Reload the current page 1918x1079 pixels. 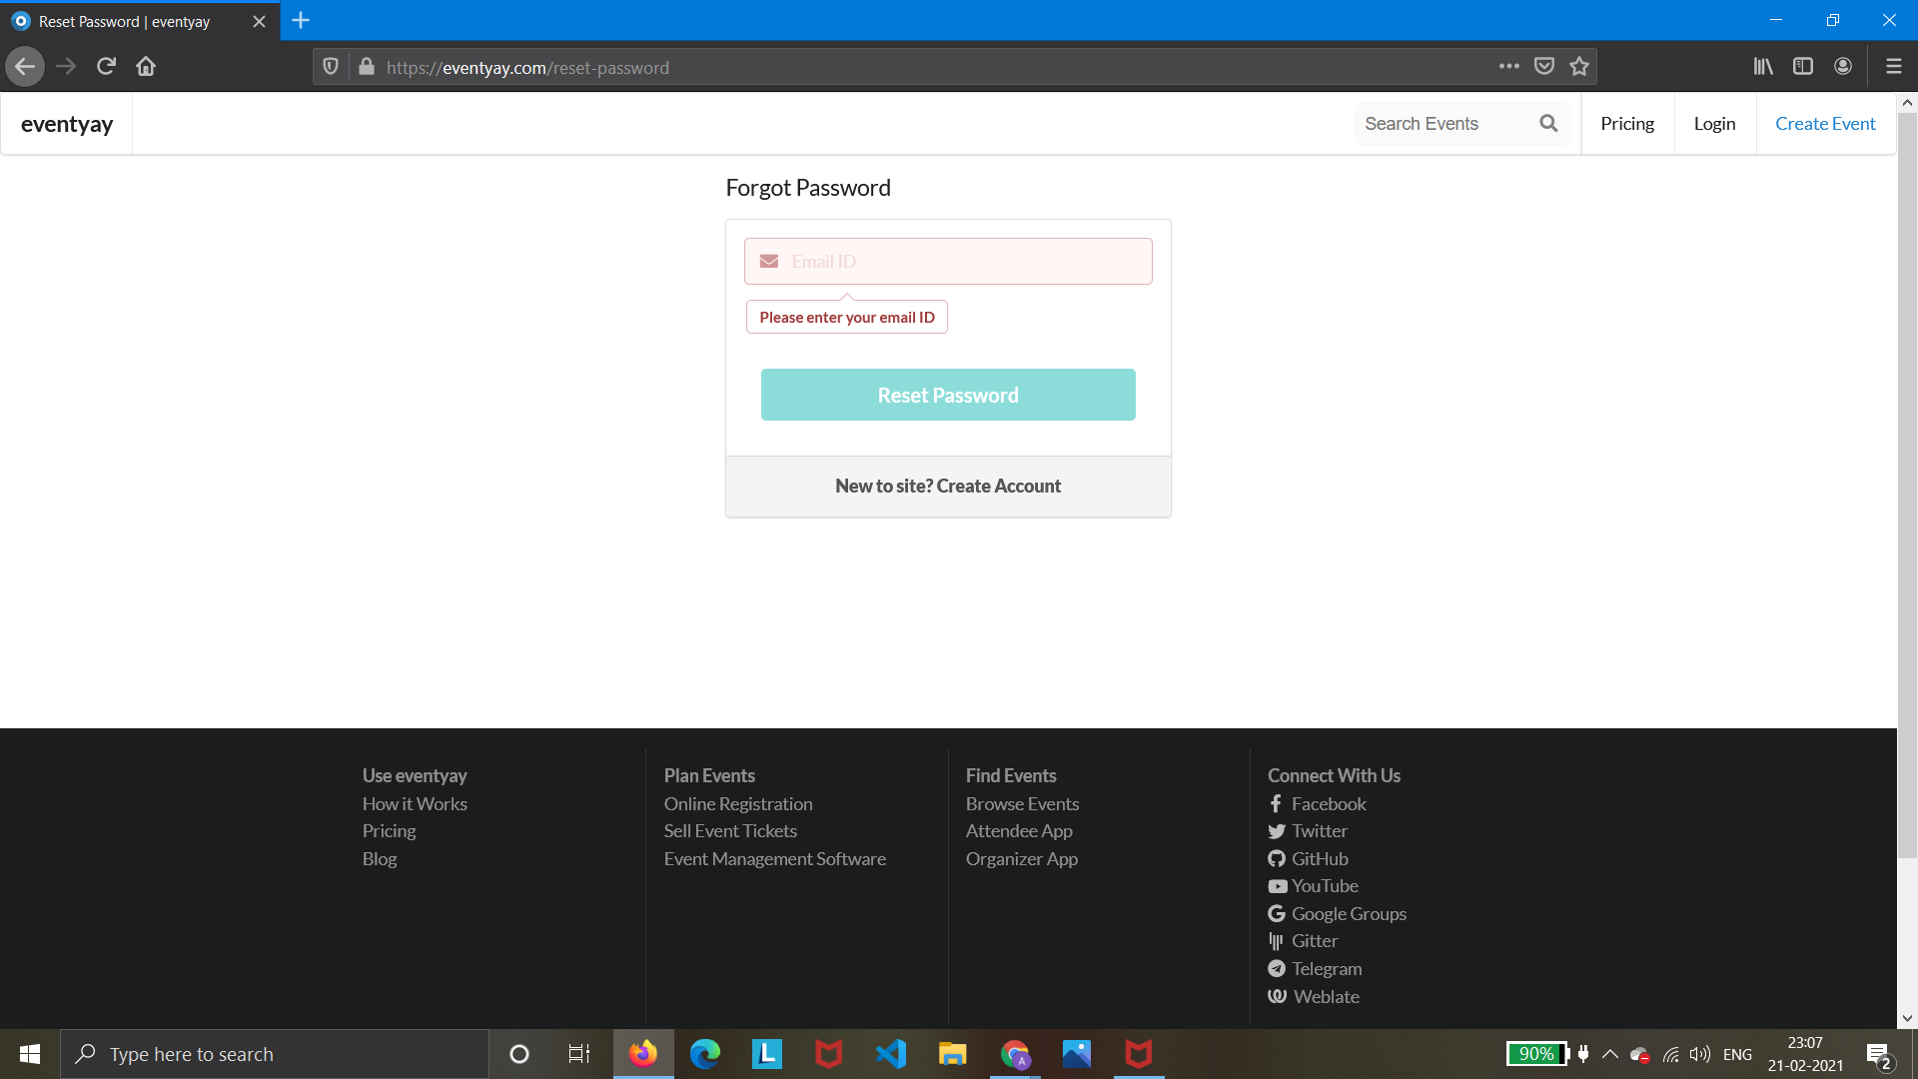point(106,67)
